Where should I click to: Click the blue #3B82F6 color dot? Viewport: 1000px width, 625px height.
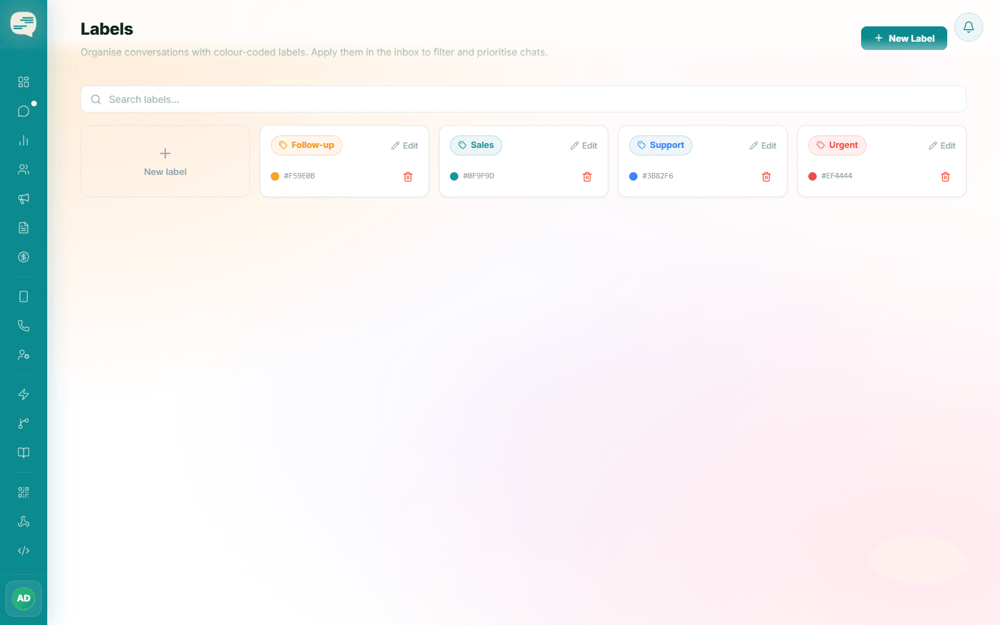coord(633,176)
